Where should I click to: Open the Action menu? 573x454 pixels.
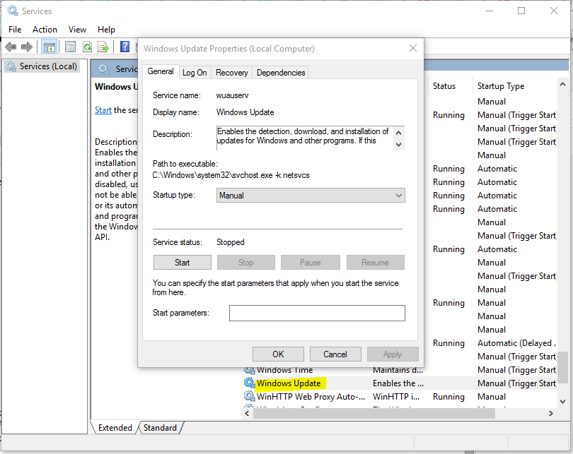(x=45, y=30)
